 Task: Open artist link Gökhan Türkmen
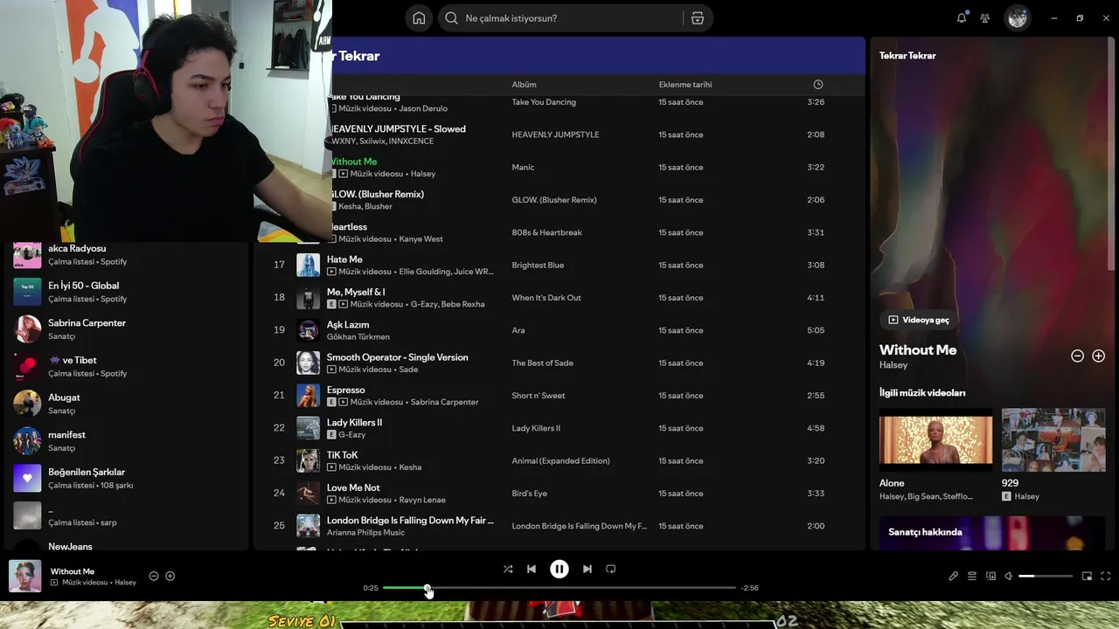(358, 337)
